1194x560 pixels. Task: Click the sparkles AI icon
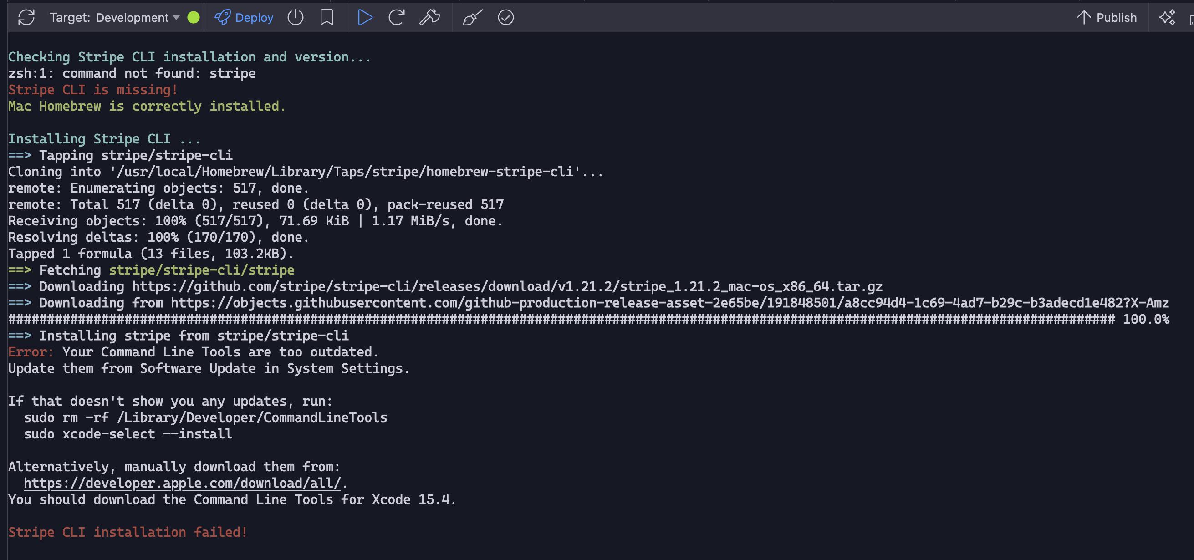pyautogui.click(x=1167, y=18)
